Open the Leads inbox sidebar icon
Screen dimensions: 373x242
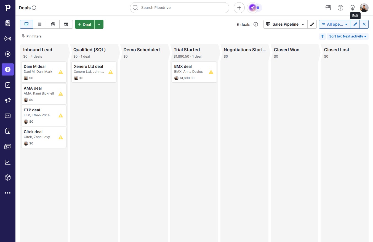pos(8,23)
